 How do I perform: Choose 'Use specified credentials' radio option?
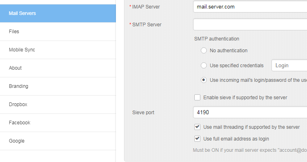point(204,65)
